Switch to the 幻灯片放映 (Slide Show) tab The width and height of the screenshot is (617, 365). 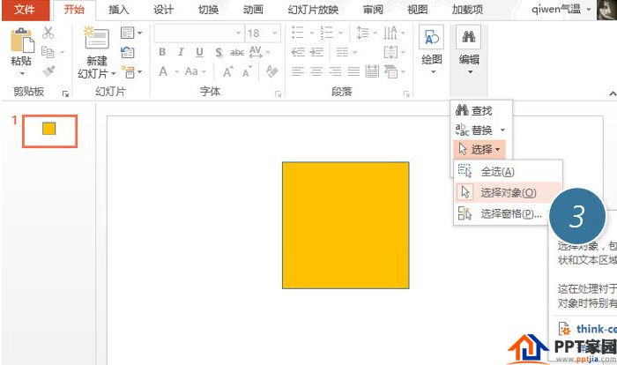point(313,10)
